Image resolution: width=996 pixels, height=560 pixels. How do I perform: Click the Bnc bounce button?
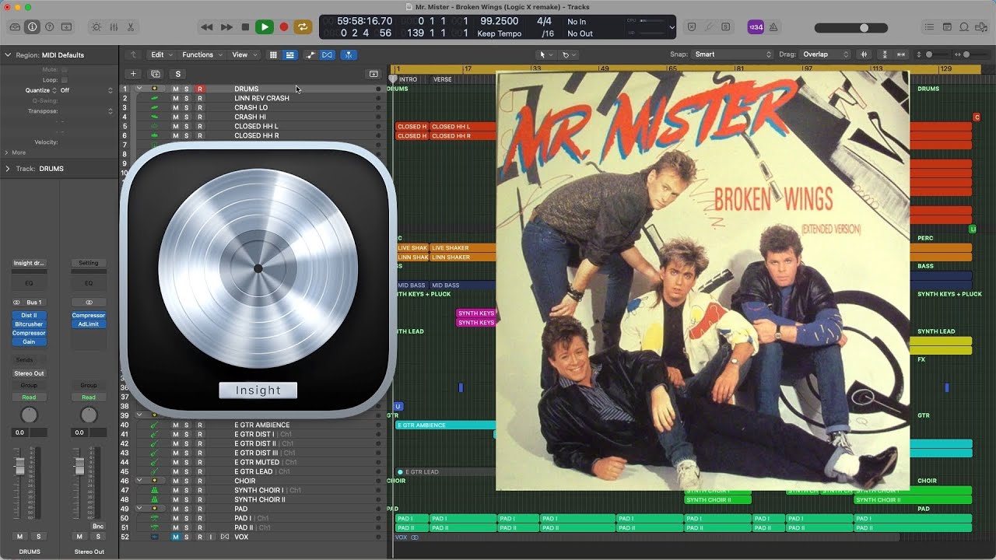pyautogui.click(x=98, y=527)
